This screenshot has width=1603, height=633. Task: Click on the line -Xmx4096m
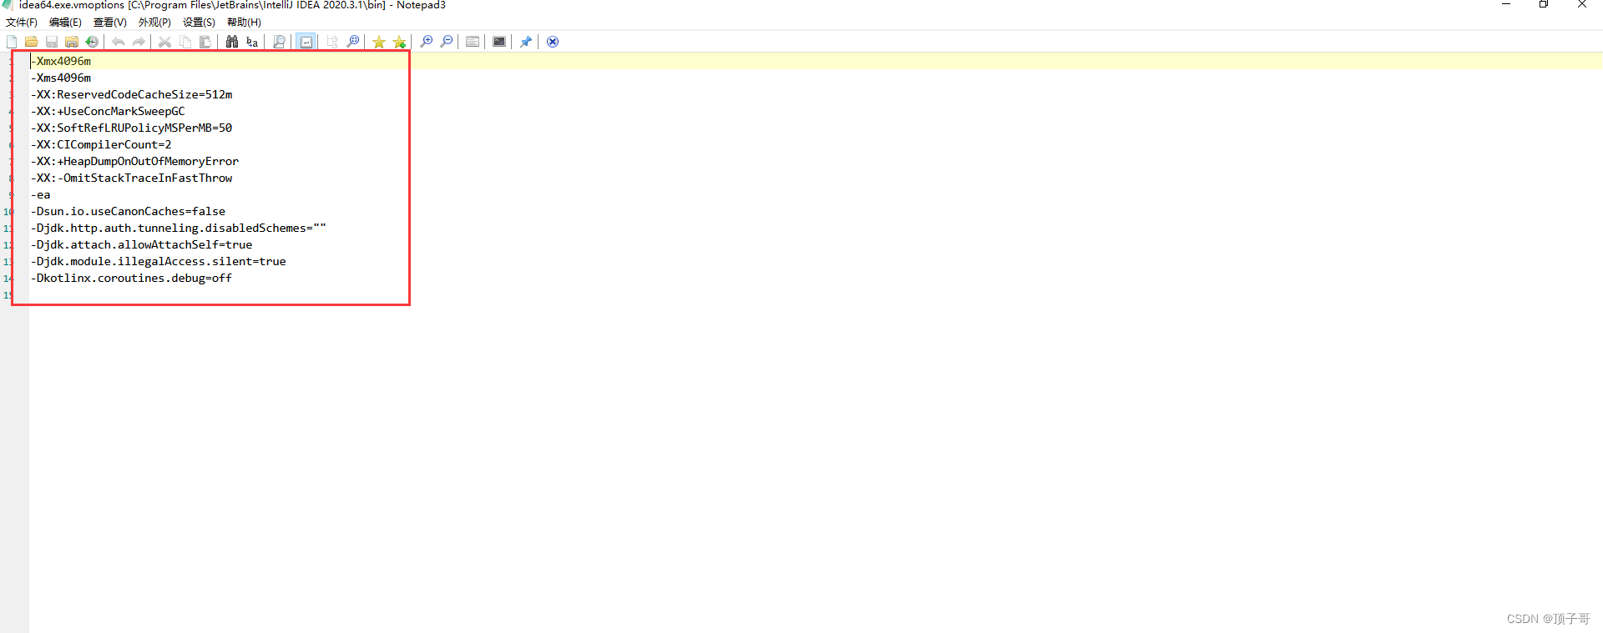point(61,61)
